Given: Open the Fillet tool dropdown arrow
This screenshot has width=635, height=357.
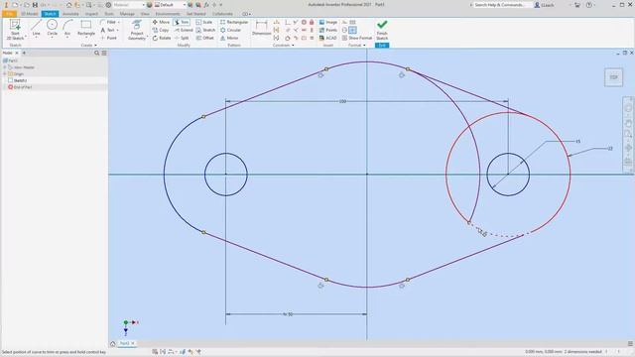Looking at the screenshot, I should [x=119, y=22].
